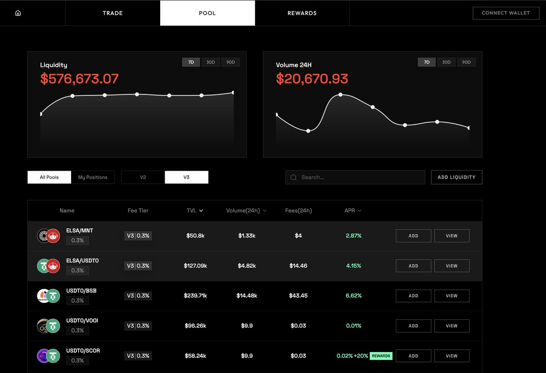Open the USDT0/VOOI pool token pair icon
The image size is (546, 373).
(x=49, y=326)
